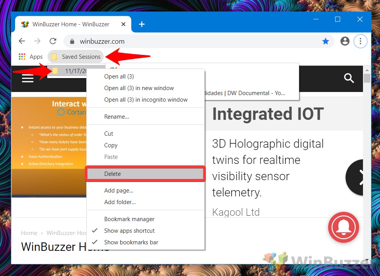Image resolution: width=380 pixels, height=276 pixels.
Task: Open the orange Cortana ad image
Action: click(49, 147)
